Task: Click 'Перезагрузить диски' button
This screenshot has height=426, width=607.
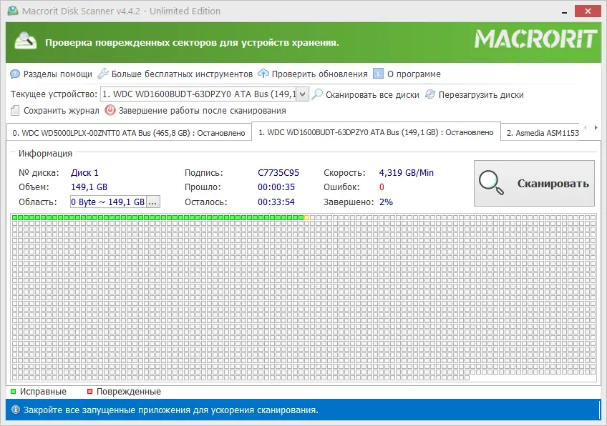Action: [x=481, y=95]
